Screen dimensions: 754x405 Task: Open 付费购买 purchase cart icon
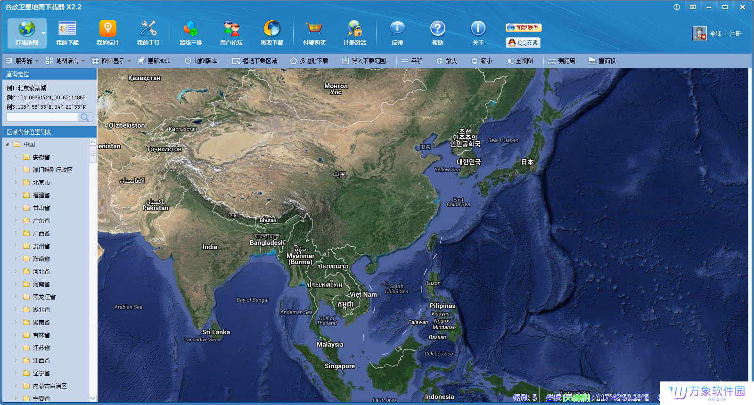pyautogui.click(x=314, y=33)
